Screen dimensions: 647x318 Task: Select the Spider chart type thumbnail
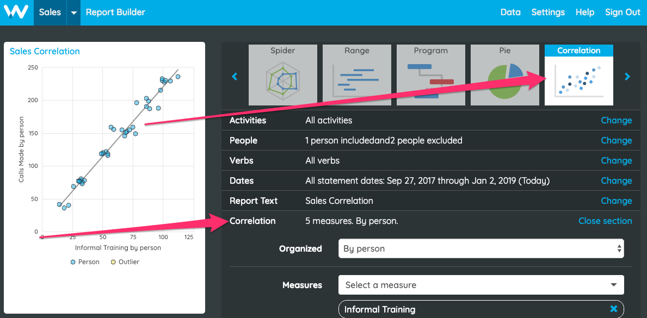point(283,75)
